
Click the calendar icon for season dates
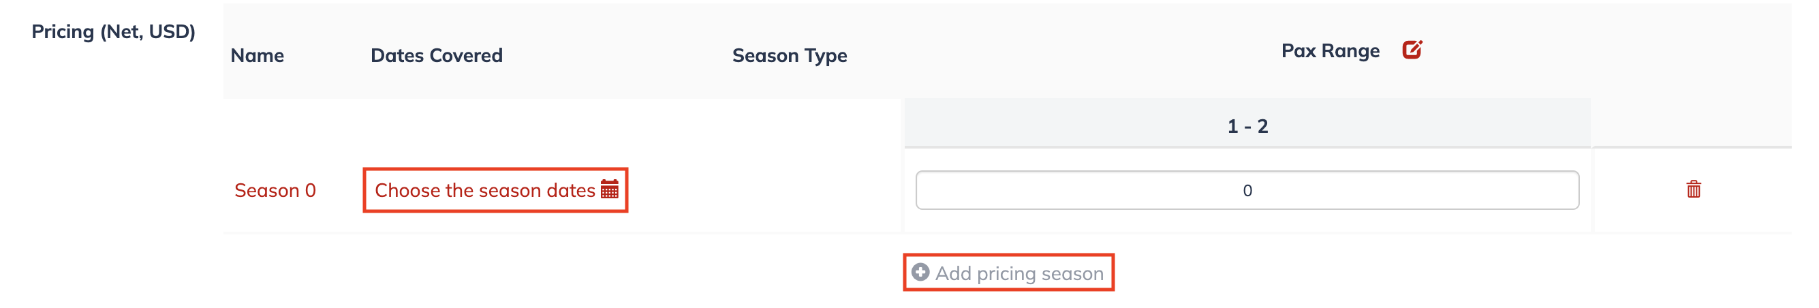[609, 189]
